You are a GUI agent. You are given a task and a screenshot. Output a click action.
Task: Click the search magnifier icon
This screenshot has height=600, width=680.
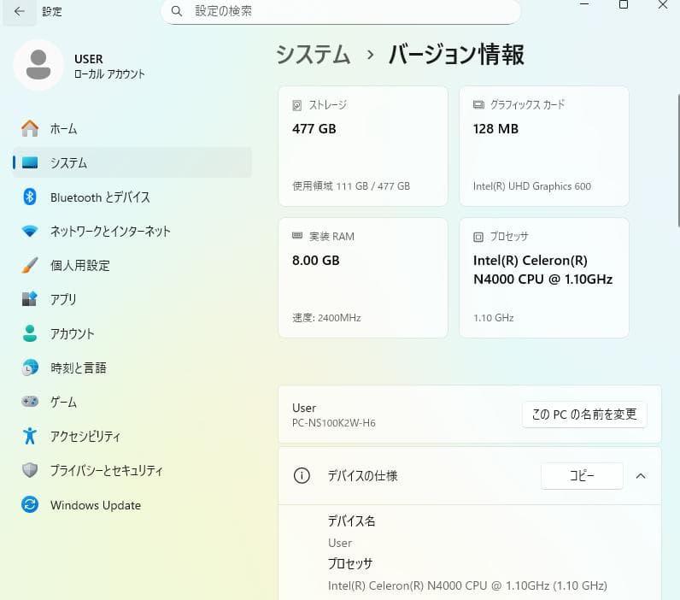(x=177, y=11)
